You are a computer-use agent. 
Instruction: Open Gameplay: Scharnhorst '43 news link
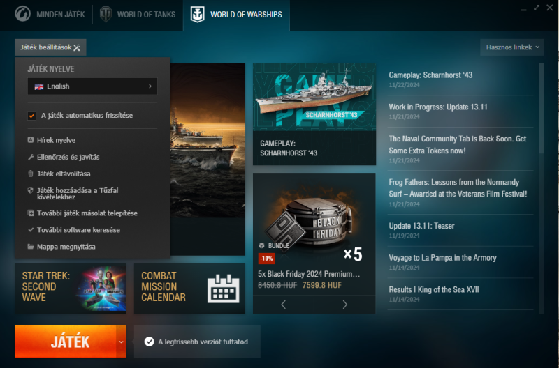coord(430,75)
